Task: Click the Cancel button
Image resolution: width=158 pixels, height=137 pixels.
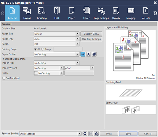Action: 148,134
